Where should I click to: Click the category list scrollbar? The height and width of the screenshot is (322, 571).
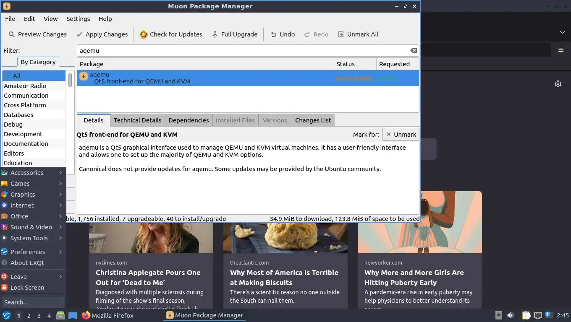(x=70, y=80)
